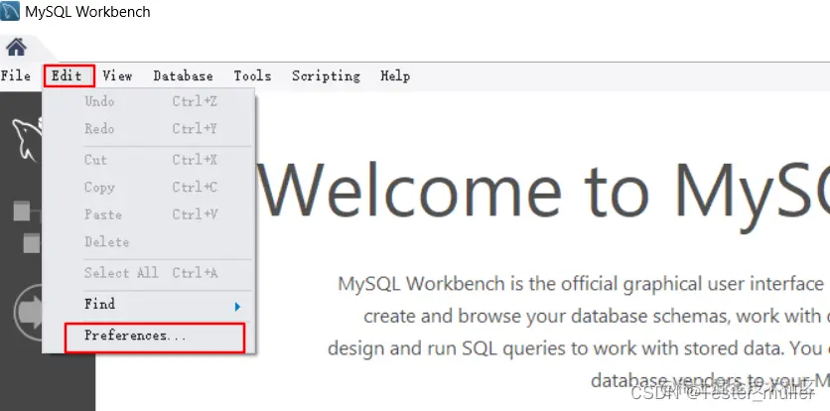Screen dimensions: 830x411
Task: Choose Cut in the Edit menu
Action: pos(149,160)
